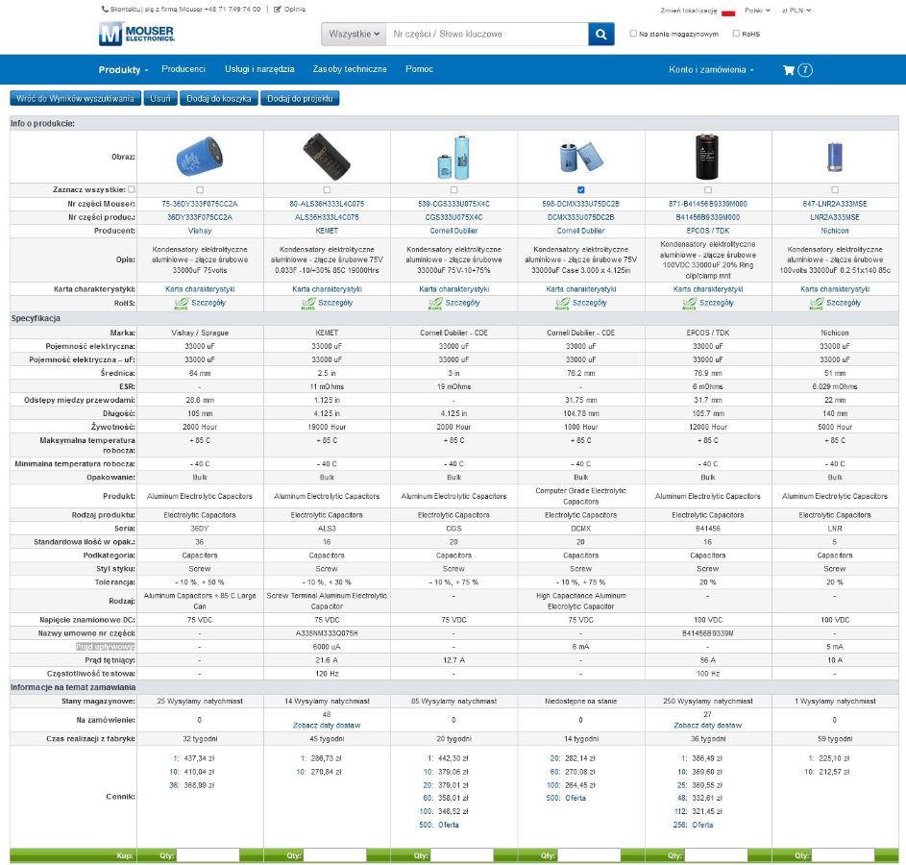The image size is (906, 865).
Task: Open KEMET Zobacz daty dostaw link
Action: (x=327, y=726)
